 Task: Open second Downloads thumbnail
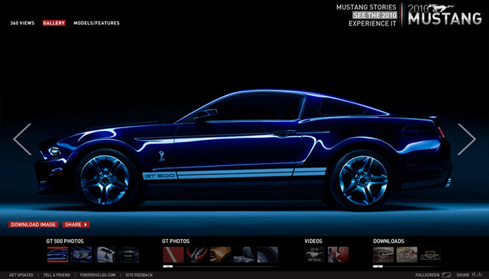coord(407,255)
